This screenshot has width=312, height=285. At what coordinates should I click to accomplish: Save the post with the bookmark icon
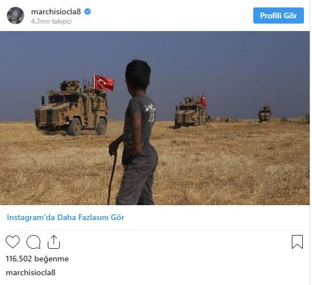tap(297, 242)
